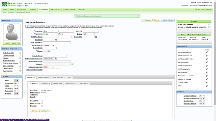The width and height of the screenshot is (216, 121).
Task: Attach file for Transcripciones
Action: [207, 83]
